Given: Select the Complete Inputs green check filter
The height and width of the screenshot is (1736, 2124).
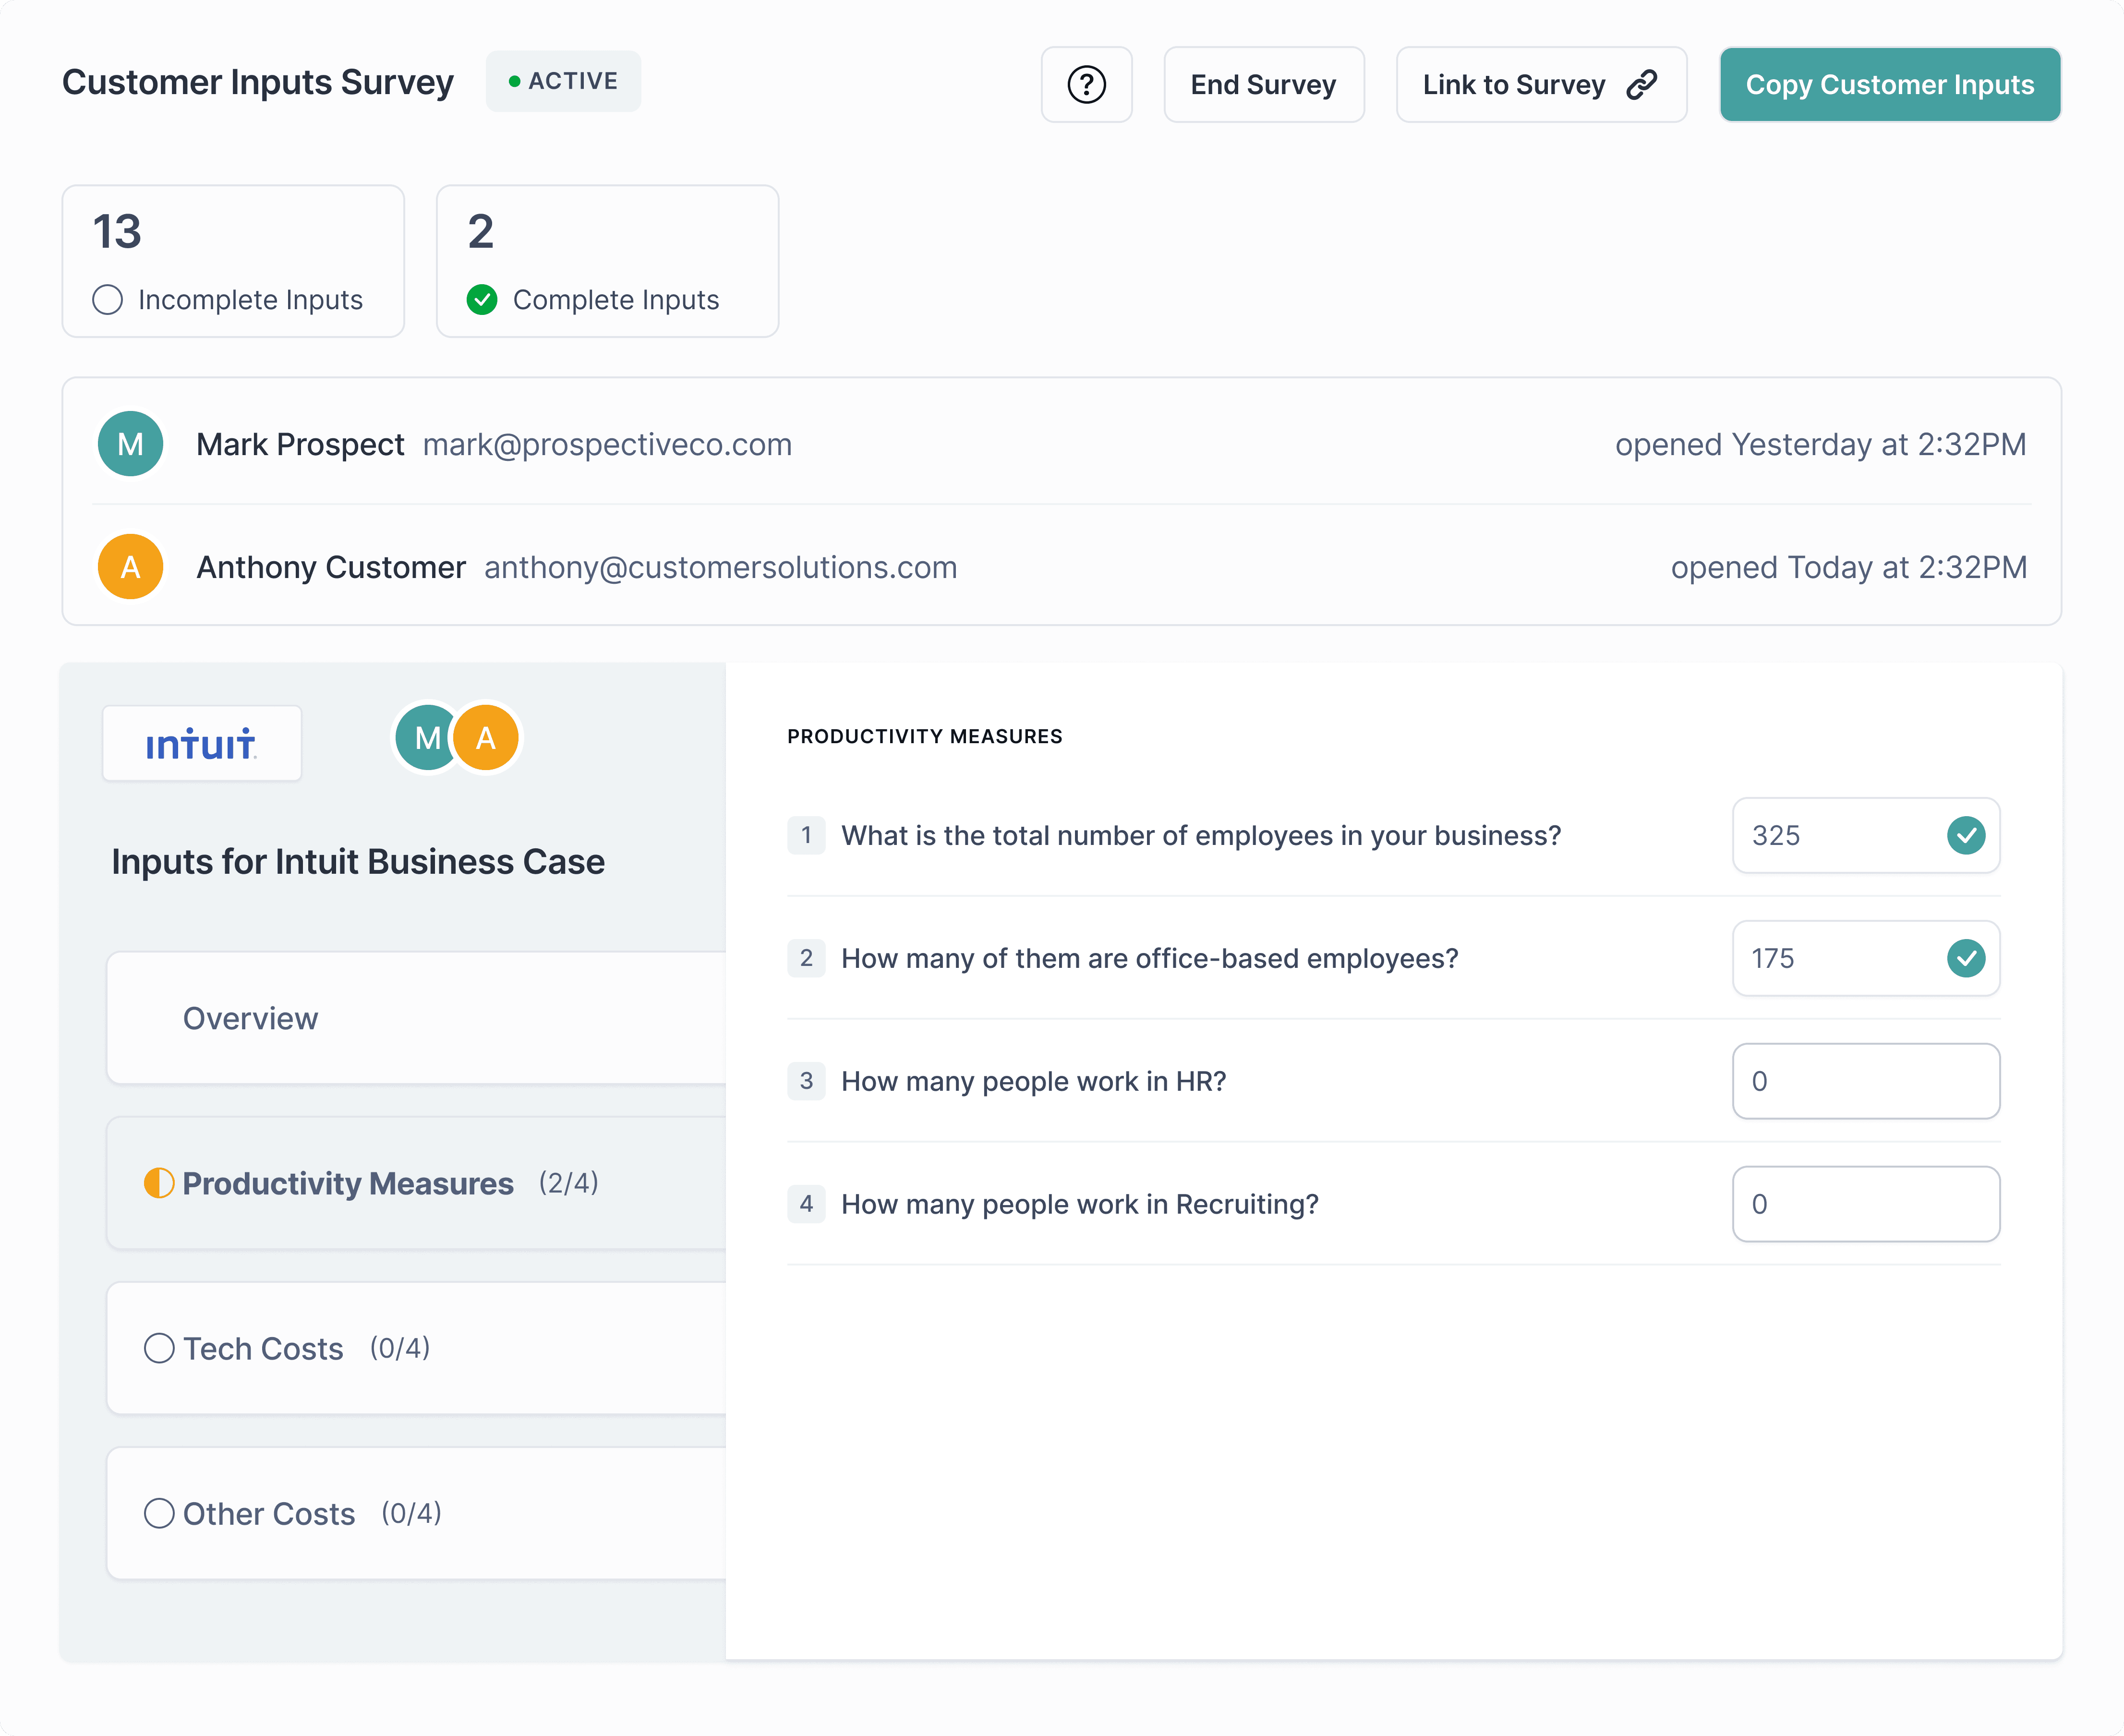Looking at the screenshot, I should pyautogui.click(x=482, y=300).
